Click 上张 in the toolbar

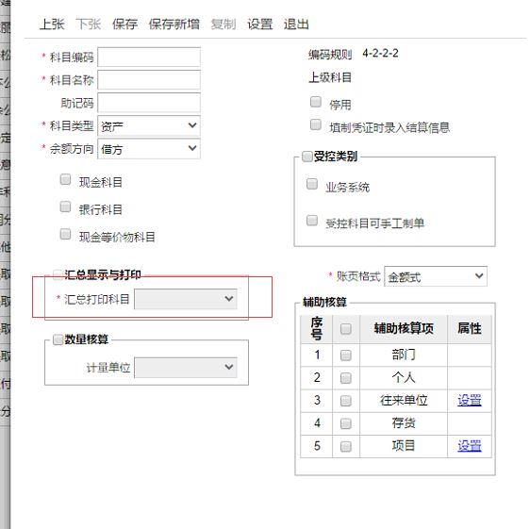(52, 25)
